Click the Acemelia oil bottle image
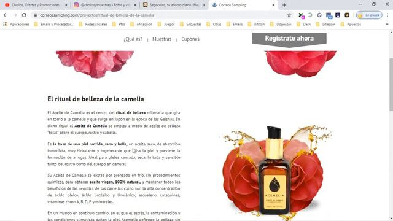 coord(274,171)
